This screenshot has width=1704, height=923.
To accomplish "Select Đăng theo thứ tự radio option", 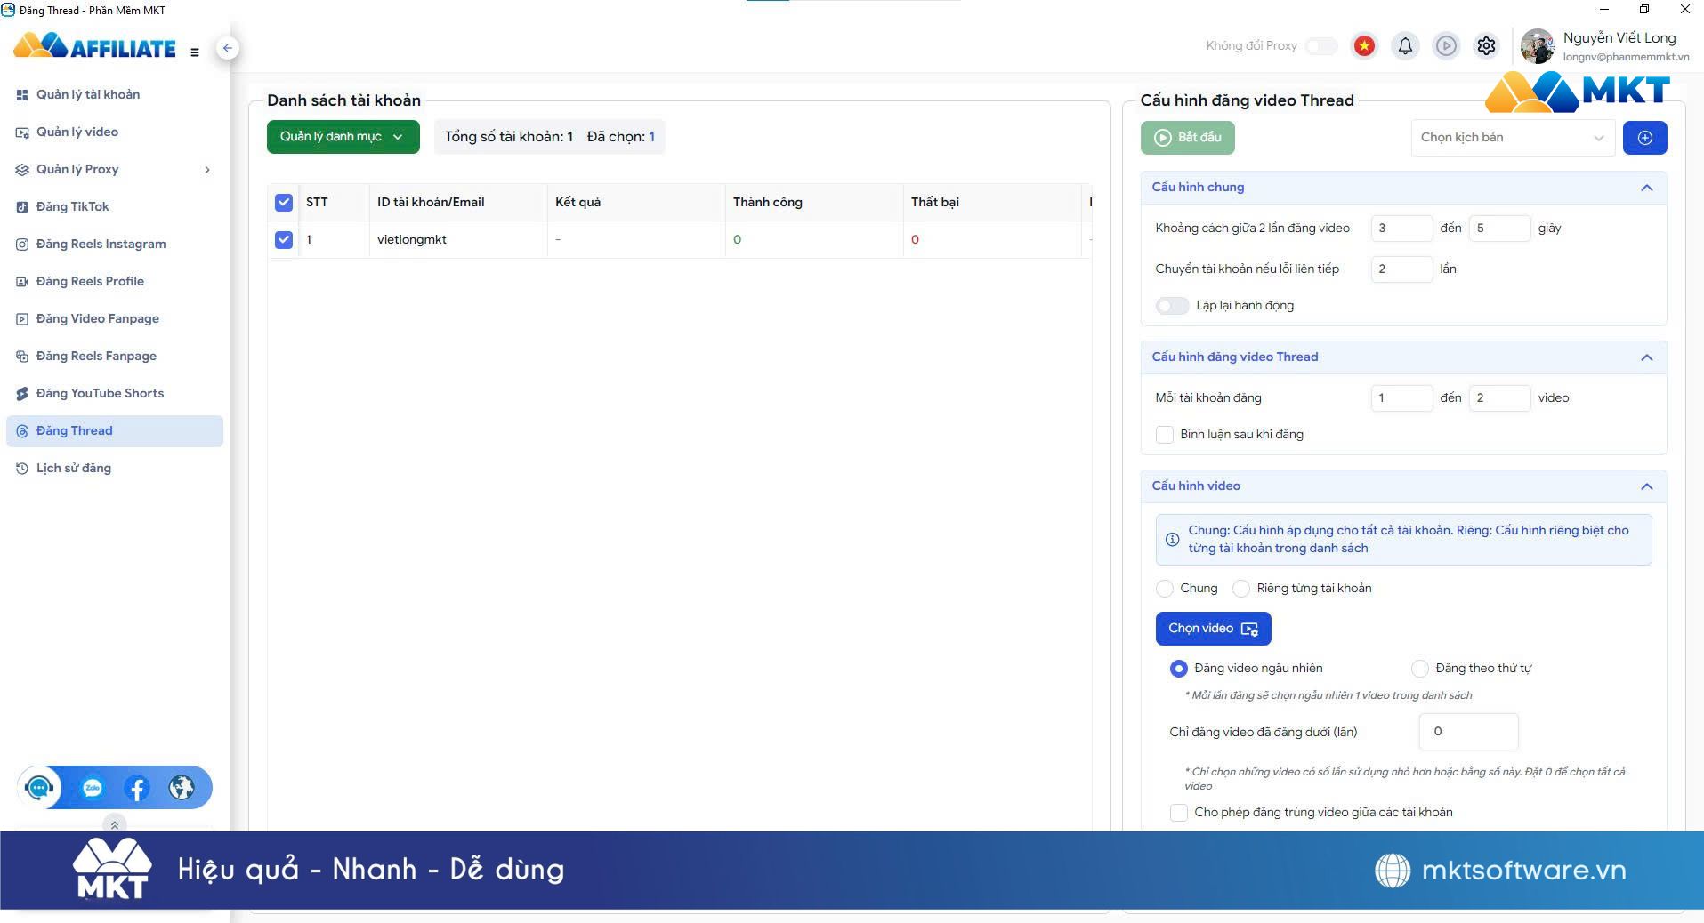I will 1420,669.
